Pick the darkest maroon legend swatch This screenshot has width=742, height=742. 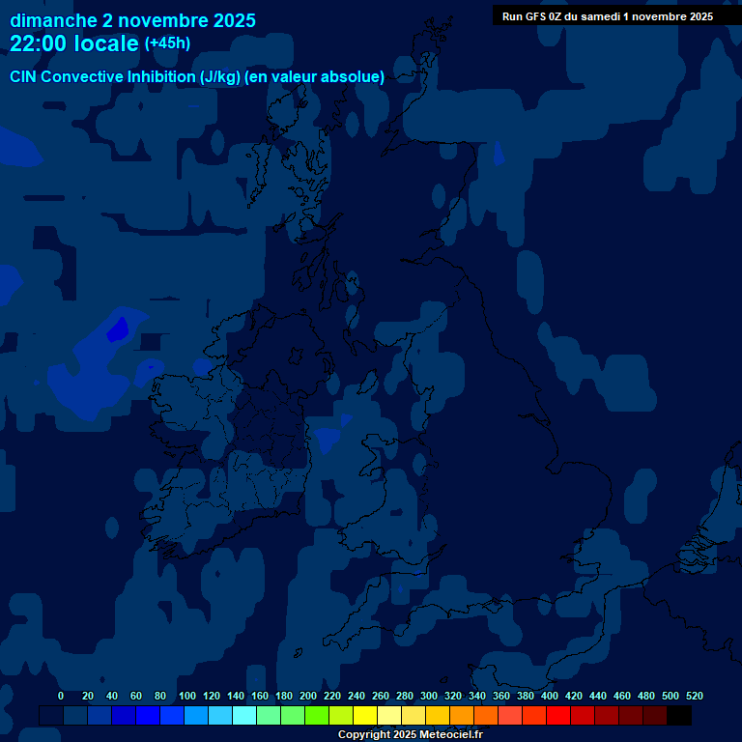655,715
